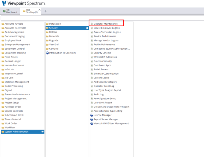
Task: Click globe icon beside License Manager
Action: tap(92, 115)
